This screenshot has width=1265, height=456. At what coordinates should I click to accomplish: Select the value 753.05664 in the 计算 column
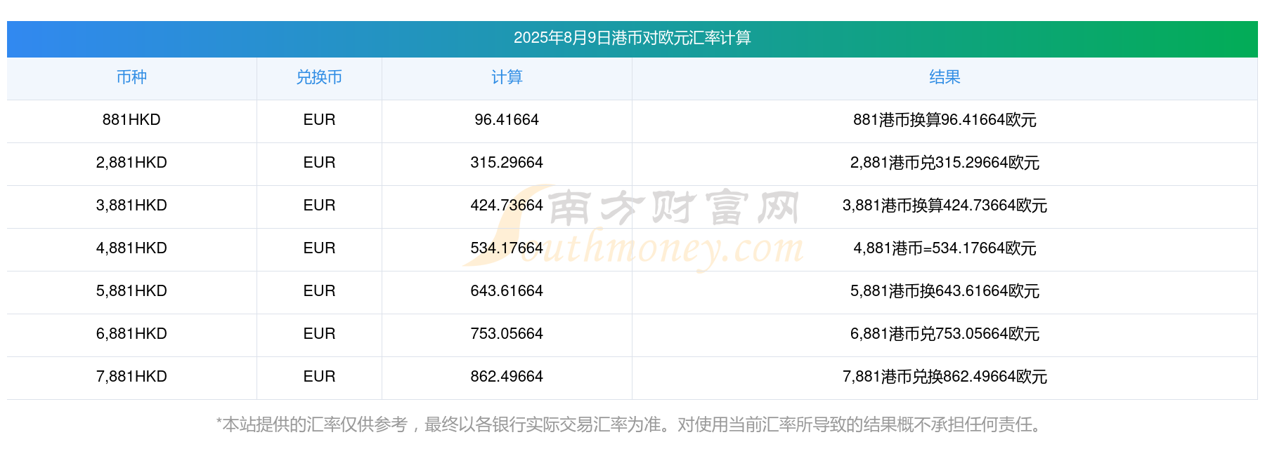click(507, 334)
